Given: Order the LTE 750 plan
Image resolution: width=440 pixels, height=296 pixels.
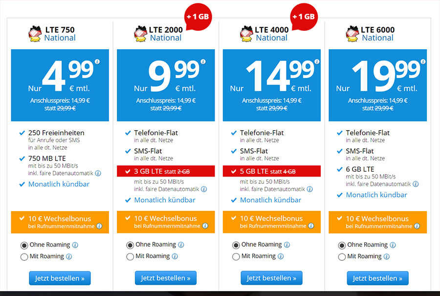Looking at the screenshot, I should (60, 278).
